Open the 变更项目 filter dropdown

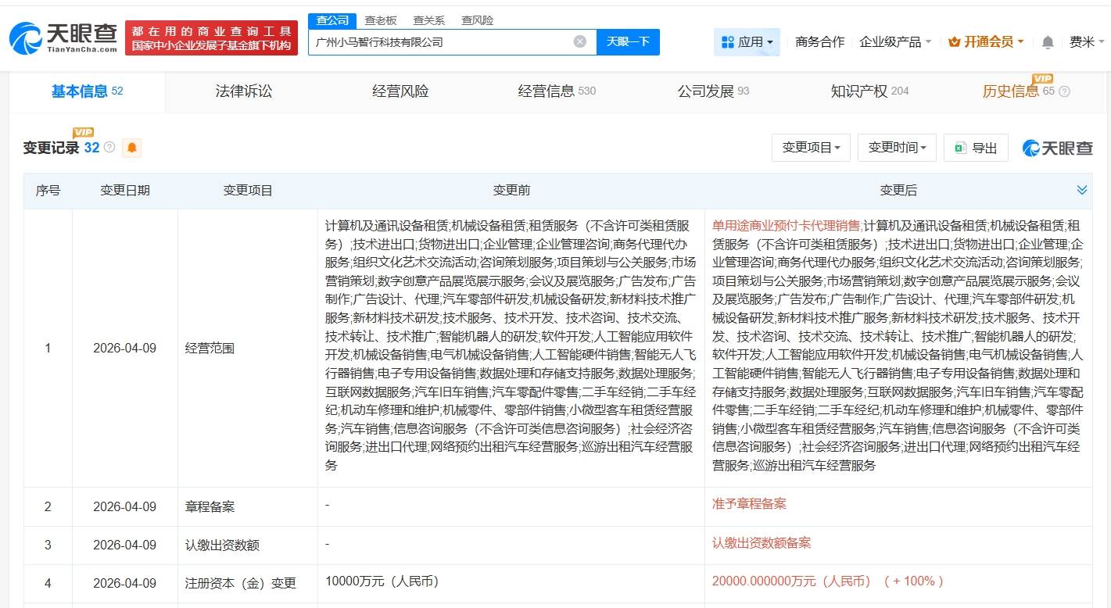coord(811,148)
